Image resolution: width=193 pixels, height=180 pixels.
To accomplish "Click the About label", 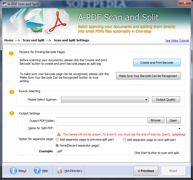I will click(x=22, y=171).
